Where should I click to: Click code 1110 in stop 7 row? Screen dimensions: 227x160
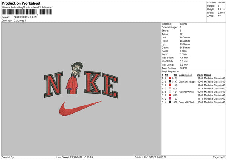pyautogui.click(x=200, y=99)
